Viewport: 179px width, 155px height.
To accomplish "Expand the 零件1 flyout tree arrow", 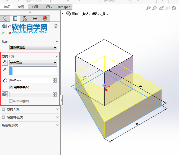I will click(x=62, y=13).
